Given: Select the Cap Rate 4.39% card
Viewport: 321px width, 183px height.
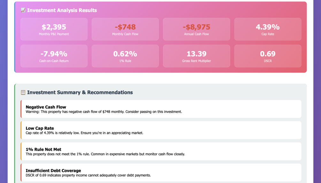Looking at the screenshot, I should pyautogui.click(x=268, y=29).
